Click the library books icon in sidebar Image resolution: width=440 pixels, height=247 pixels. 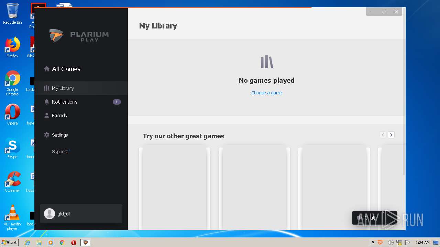tap(47, 88)
